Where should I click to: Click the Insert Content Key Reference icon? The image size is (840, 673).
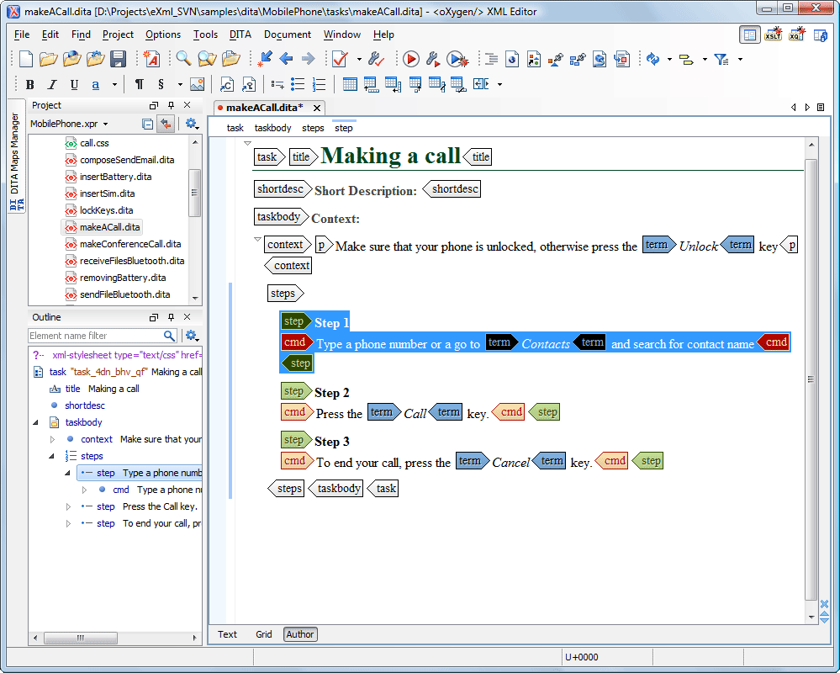click(249, 84)
